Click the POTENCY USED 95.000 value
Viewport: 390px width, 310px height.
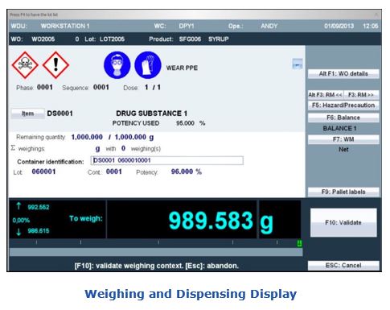[x=185, y=123]
